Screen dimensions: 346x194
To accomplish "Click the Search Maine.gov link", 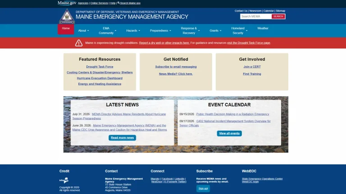I will point(130,3).
